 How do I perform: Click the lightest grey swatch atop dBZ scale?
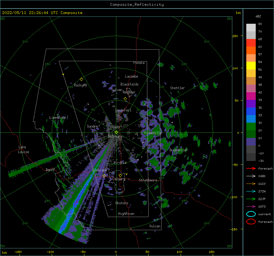click(251, 28)
